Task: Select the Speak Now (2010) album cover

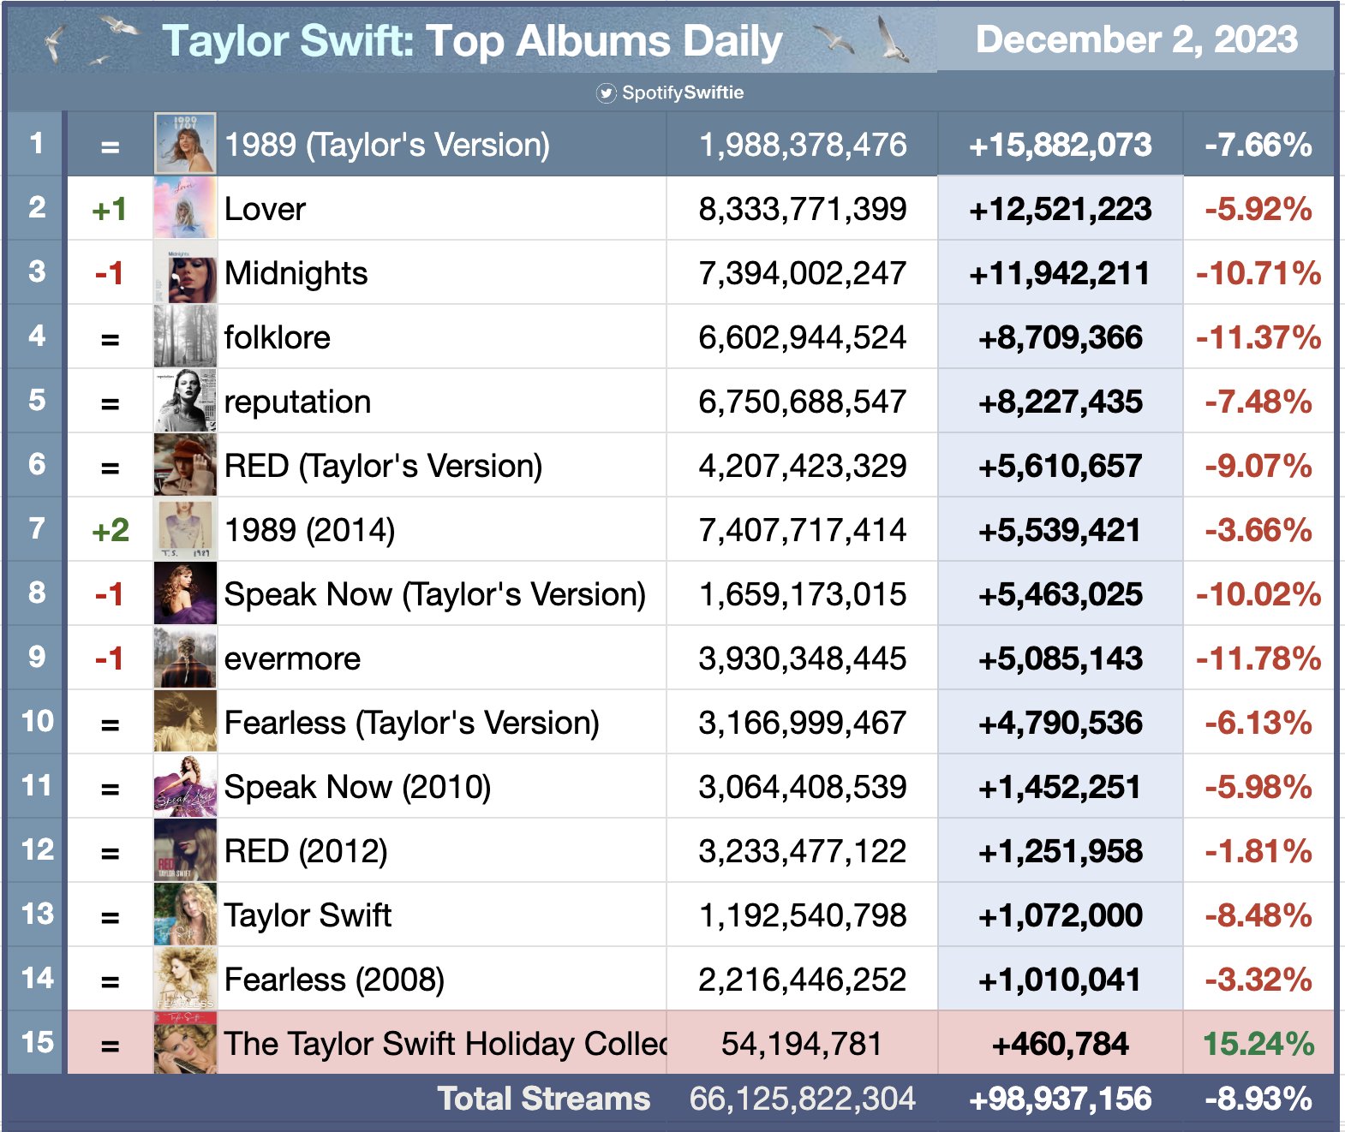Action: click(185, 786)
